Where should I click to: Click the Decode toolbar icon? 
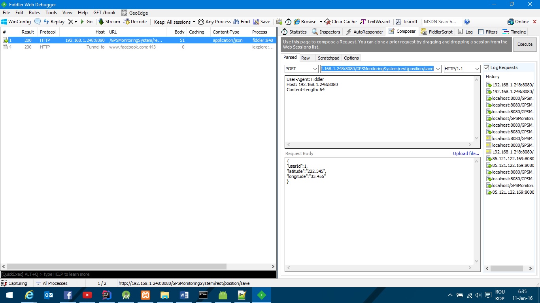pos(127,22)
